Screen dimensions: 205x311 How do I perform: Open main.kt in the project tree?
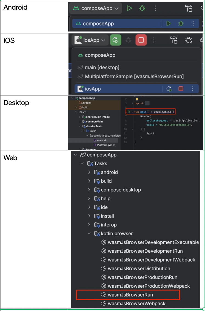pyautogui.click(x=101, y=140)
